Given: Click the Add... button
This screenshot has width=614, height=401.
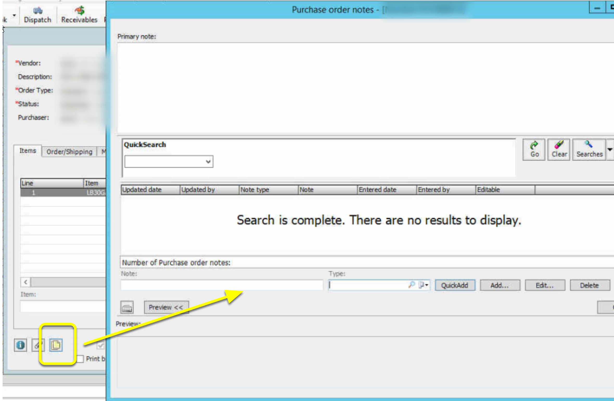Looking at the screenshot, I should [500, 285].
